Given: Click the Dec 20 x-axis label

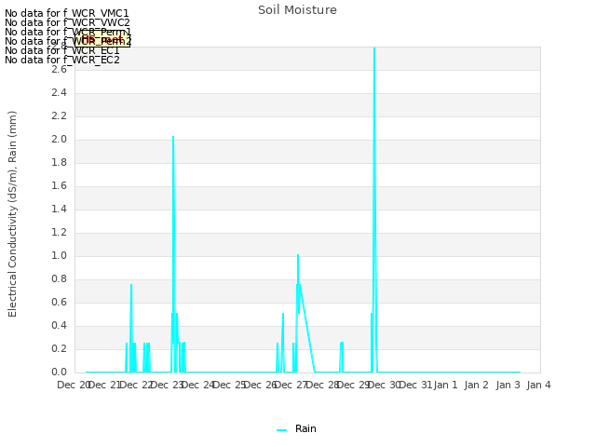Looking at the screenshot, I should click(x=73, y=385).
